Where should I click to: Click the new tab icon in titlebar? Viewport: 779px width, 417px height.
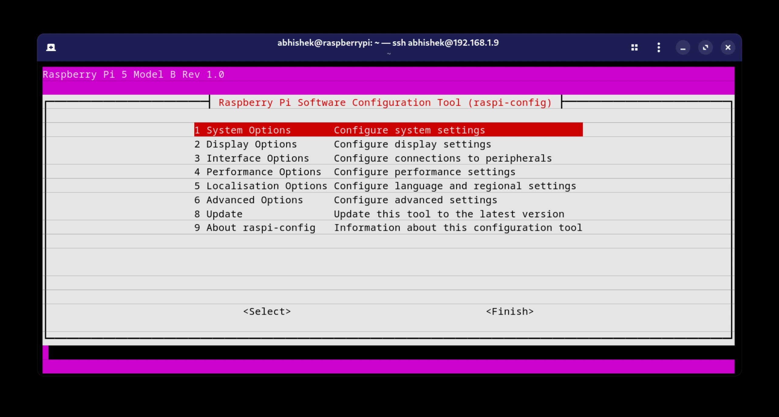click(x=51, y=48)
